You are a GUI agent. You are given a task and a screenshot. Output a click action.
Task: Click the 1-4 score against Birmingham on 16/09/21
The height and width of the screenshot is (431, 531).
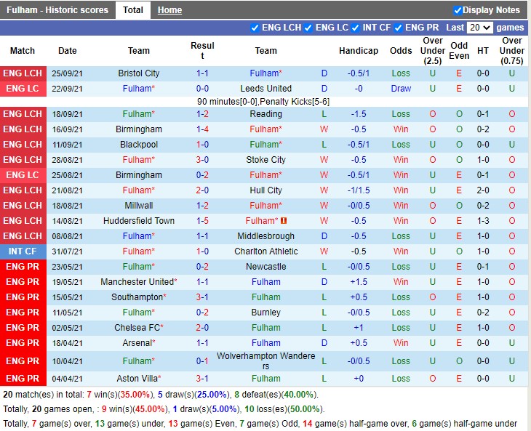203,129
